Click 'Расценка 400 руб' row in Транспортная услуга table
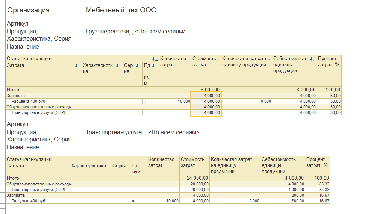The height and width of the screenshot is (214, 365). (x=29, y=201)
